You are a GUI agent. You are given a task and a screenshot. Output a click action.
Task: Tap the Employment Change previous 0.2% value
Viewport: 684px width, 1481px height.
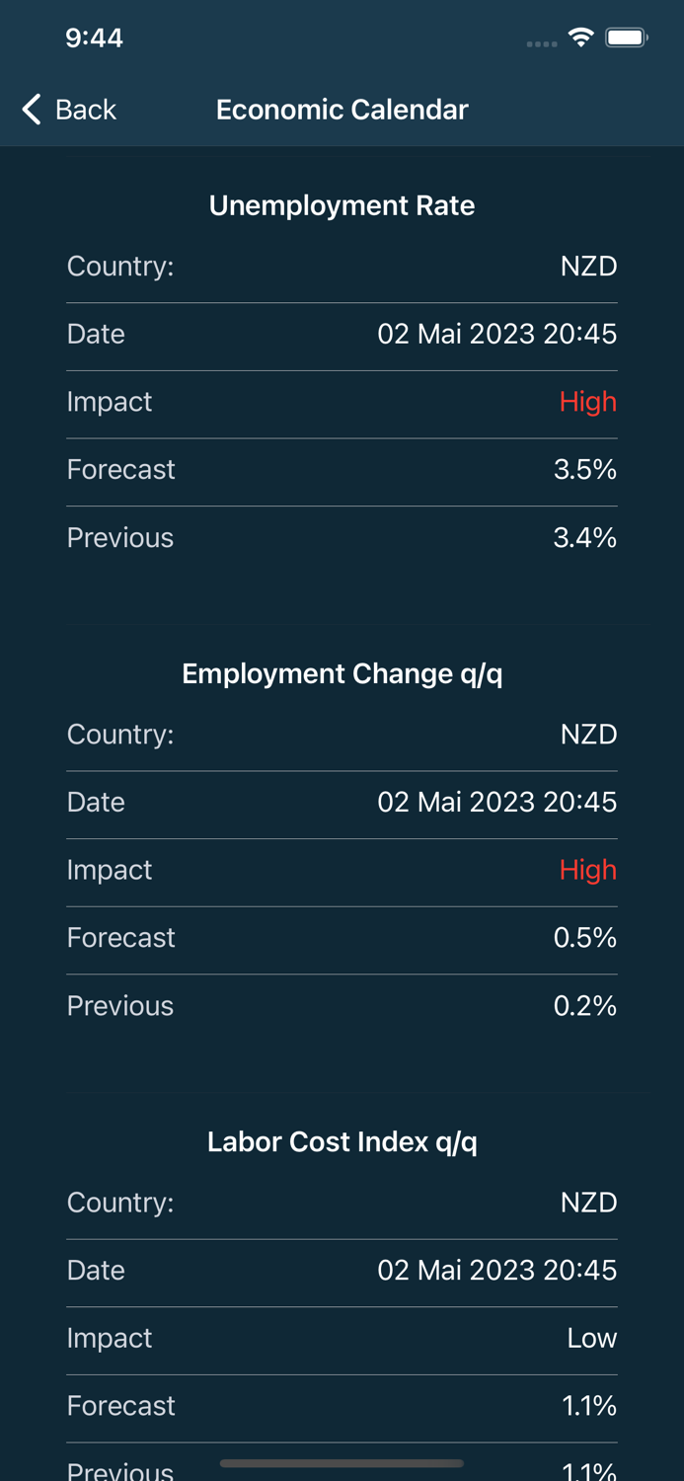coord(584,1006)
